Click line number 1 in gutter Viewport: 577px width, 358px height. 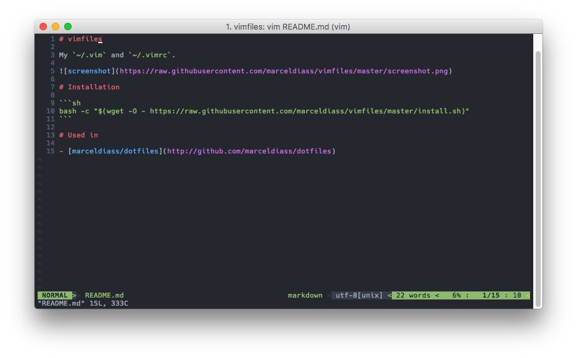[52, 39]
